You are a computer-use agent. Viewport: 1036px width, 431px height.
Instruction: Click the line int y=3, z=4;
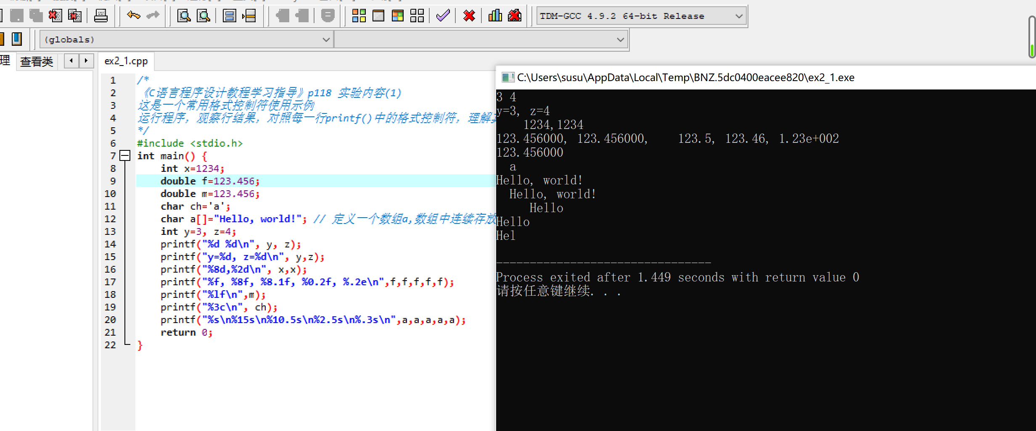pos(198,231)
